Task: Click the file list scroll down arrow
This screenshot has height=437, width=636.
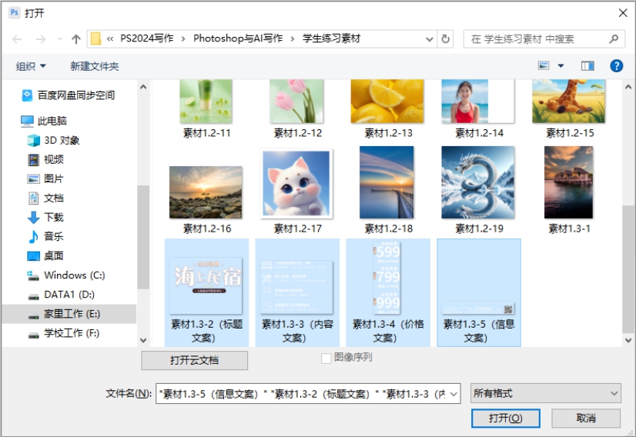Action: pos(628,340)
